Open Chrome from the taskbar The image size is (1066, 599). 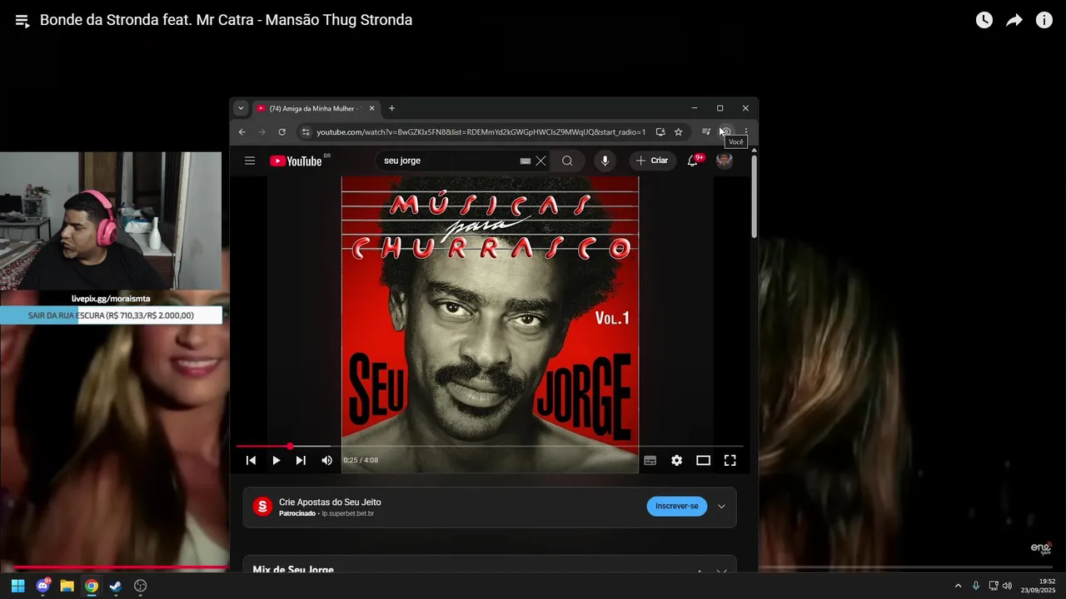tap(92, 586)
